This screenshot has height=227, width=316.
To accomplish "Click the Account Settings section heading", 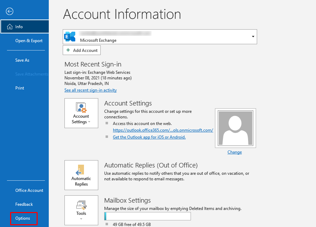I will [x=128, y=103].
